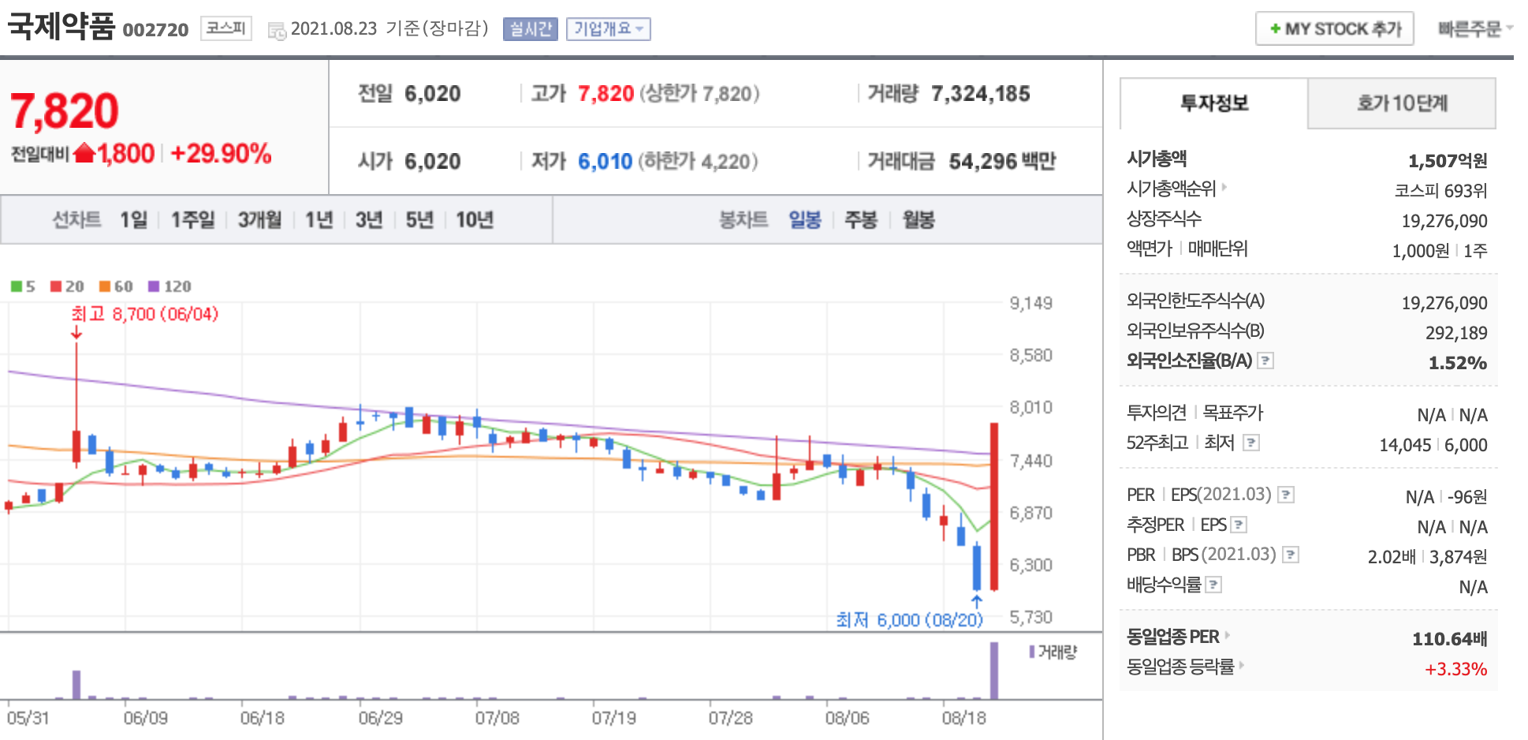Click the purple 120-day moving average legend

pyautogui.click(x=170, y=286)
